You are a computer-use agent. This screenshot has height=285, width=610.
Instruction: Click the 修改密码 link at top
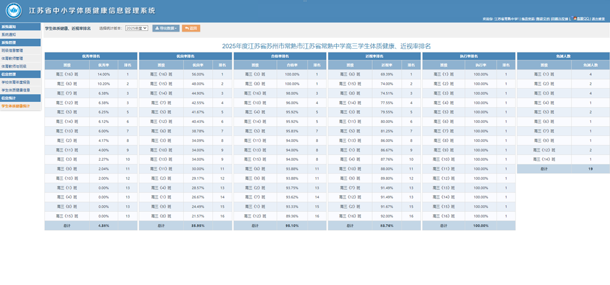pos(528,19)
